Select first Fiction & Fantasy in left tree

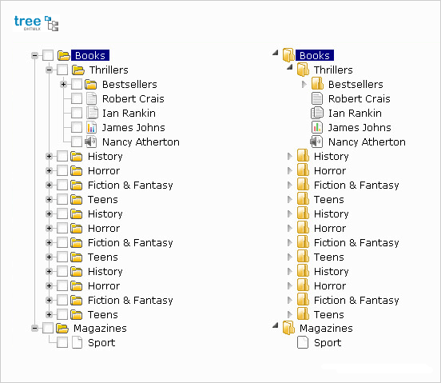tap(130, 186)
